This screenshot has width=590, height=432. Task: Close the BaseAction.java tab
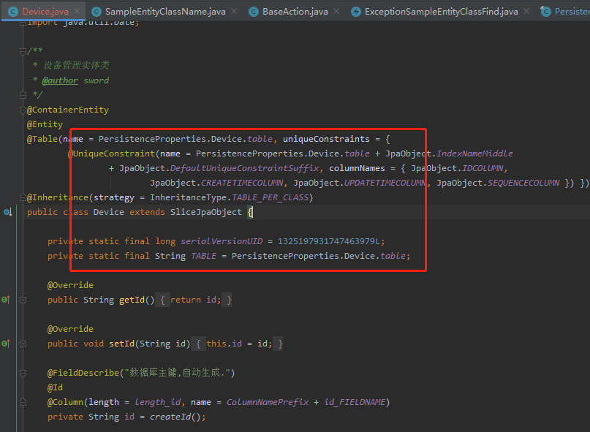335,12
